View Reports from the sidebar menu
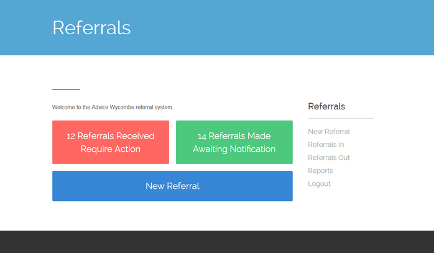 pyautogui.click(x=320, y=171)
